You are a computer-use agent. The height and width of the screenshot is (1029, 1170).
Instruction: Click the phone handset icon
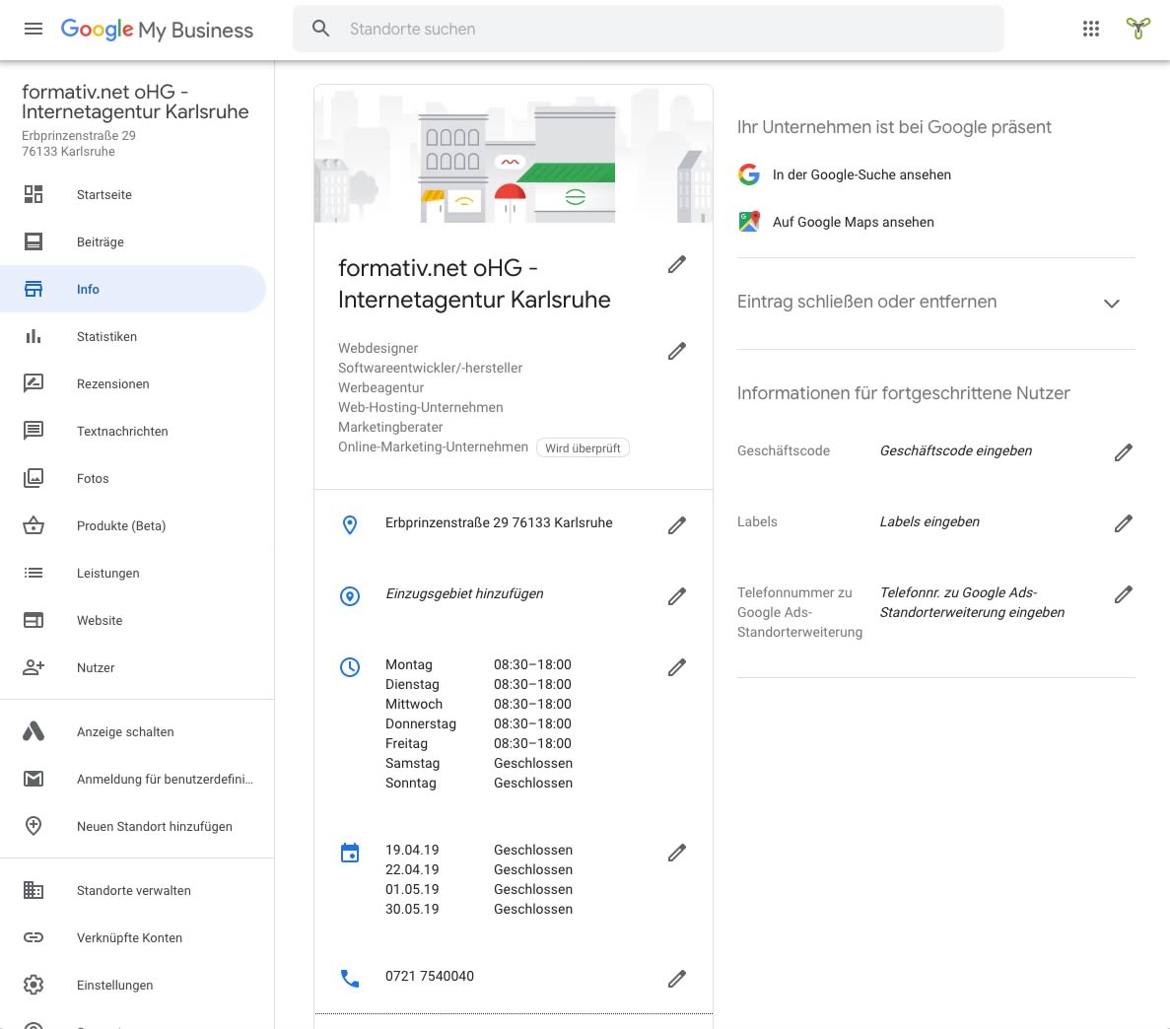(350, 979)
